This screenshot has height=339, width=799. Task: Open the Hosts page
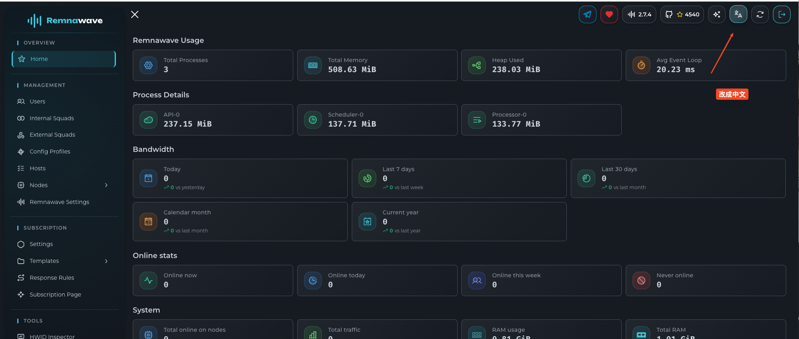64,168
